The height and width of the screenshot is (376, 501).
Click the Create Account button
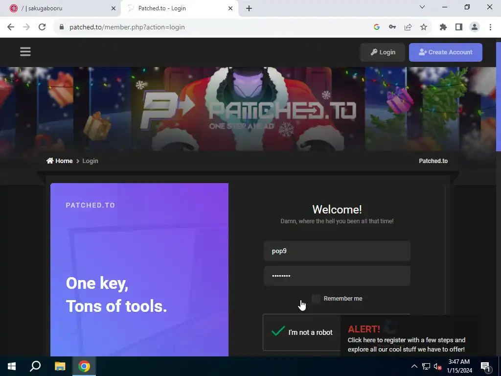[x=445, y=52]
